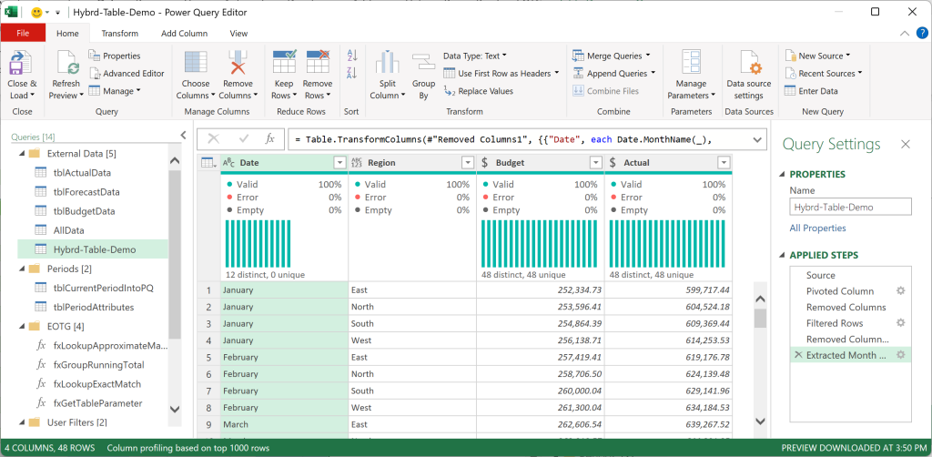The image size is (932, 457).
Task: Open gear settings for Pivoted Column step
Action: pyautogui.click(x=900, y=290)
